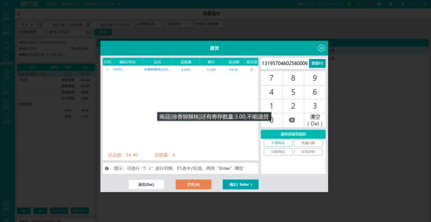Click the 查找F2 search button
Image resolution: width=431 pixels, height=222 pixels.
pos(317,63)
